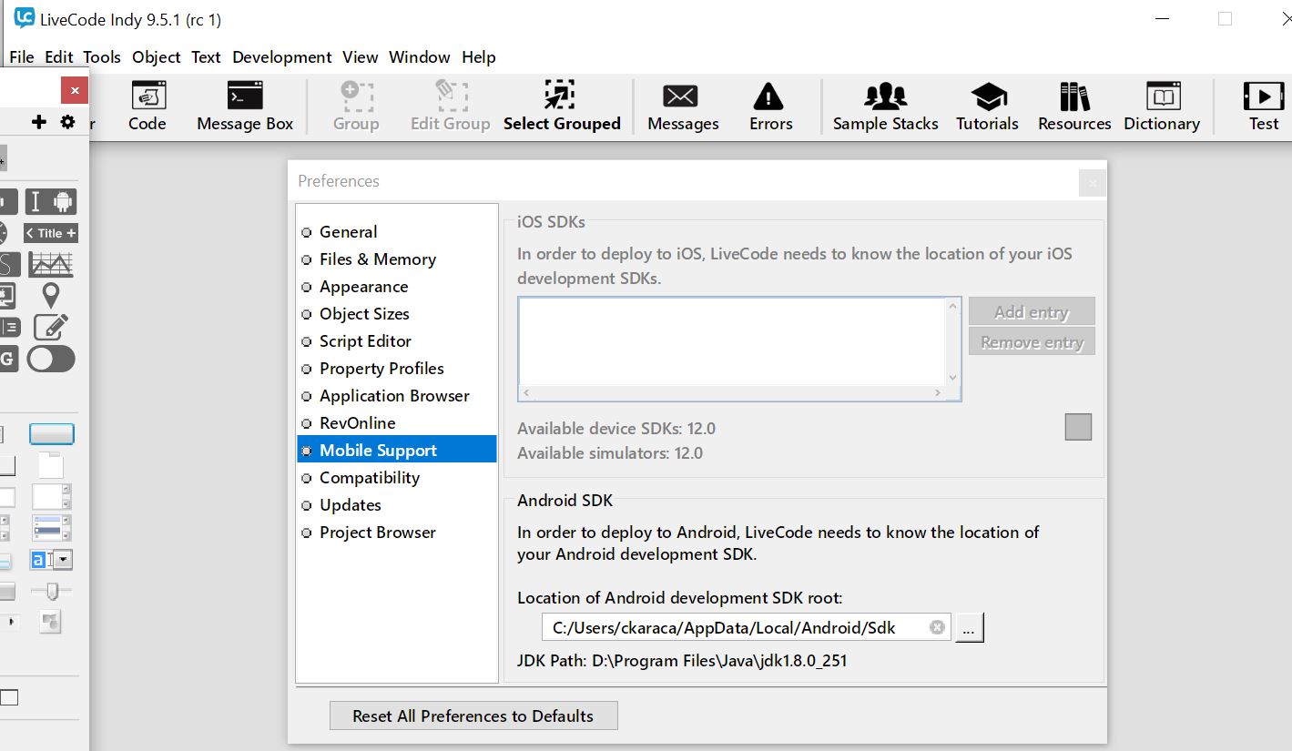Click the plus icon in tools palette
This screenshot has width=1292, height=751.
point(38,122)
